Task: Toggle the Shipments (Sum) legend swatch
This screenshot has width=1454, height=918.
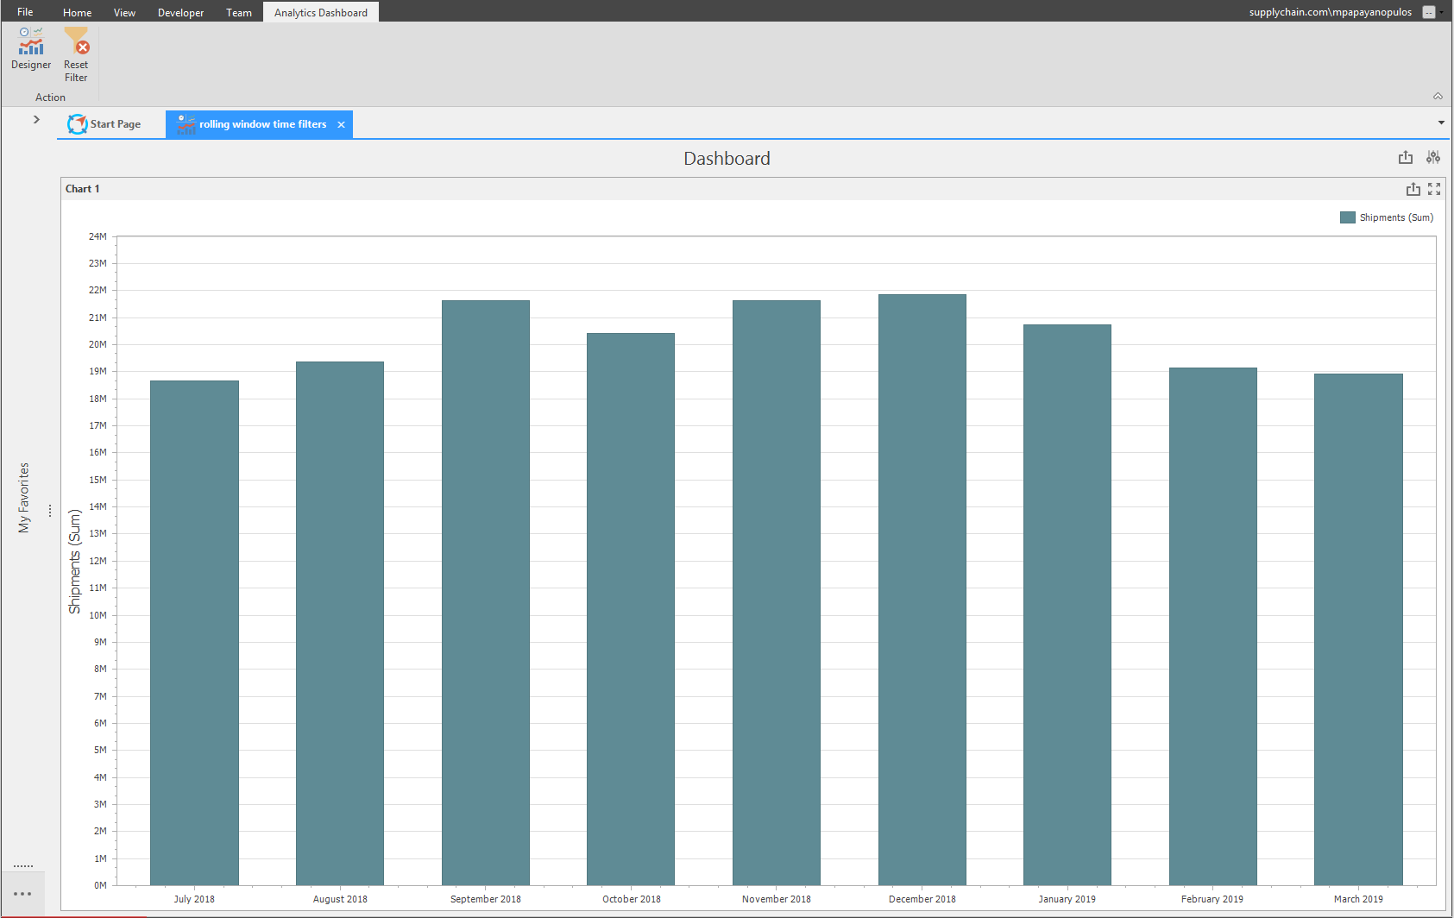Action: point(1348,217)
